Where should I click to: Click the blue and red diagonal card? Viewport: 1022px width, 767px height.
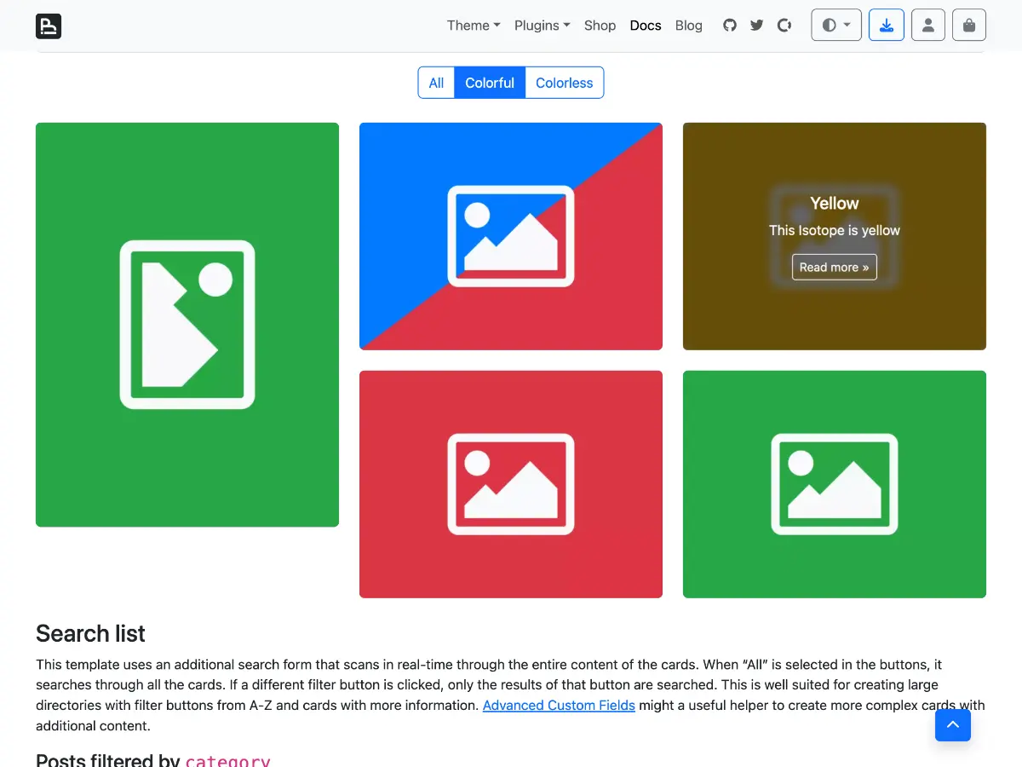[x=511, y=236]
